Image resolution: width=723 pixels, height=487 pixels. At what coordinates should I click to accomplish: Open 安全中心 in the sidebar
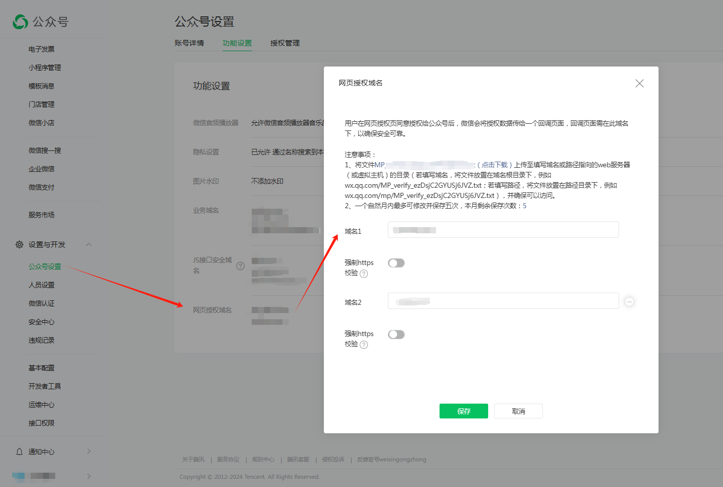[x=41, y=322]
